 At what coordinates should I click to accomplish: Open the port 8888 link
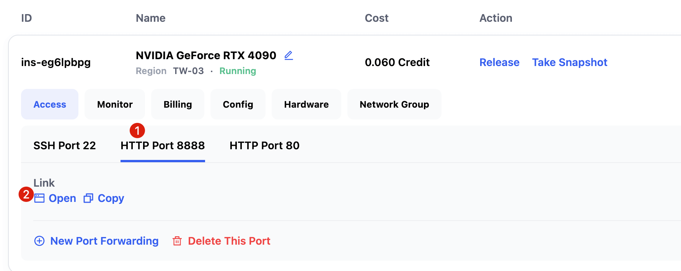click(62, 198)
